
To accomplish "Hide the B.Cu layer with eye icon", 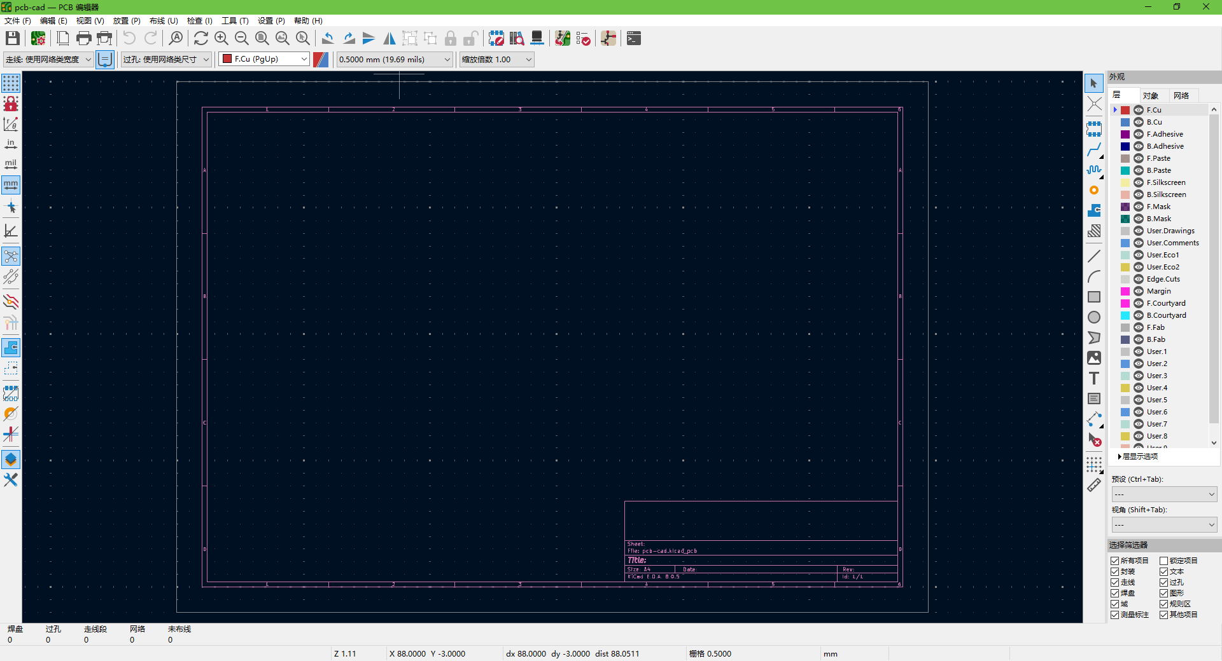I will pos(1139,122).
